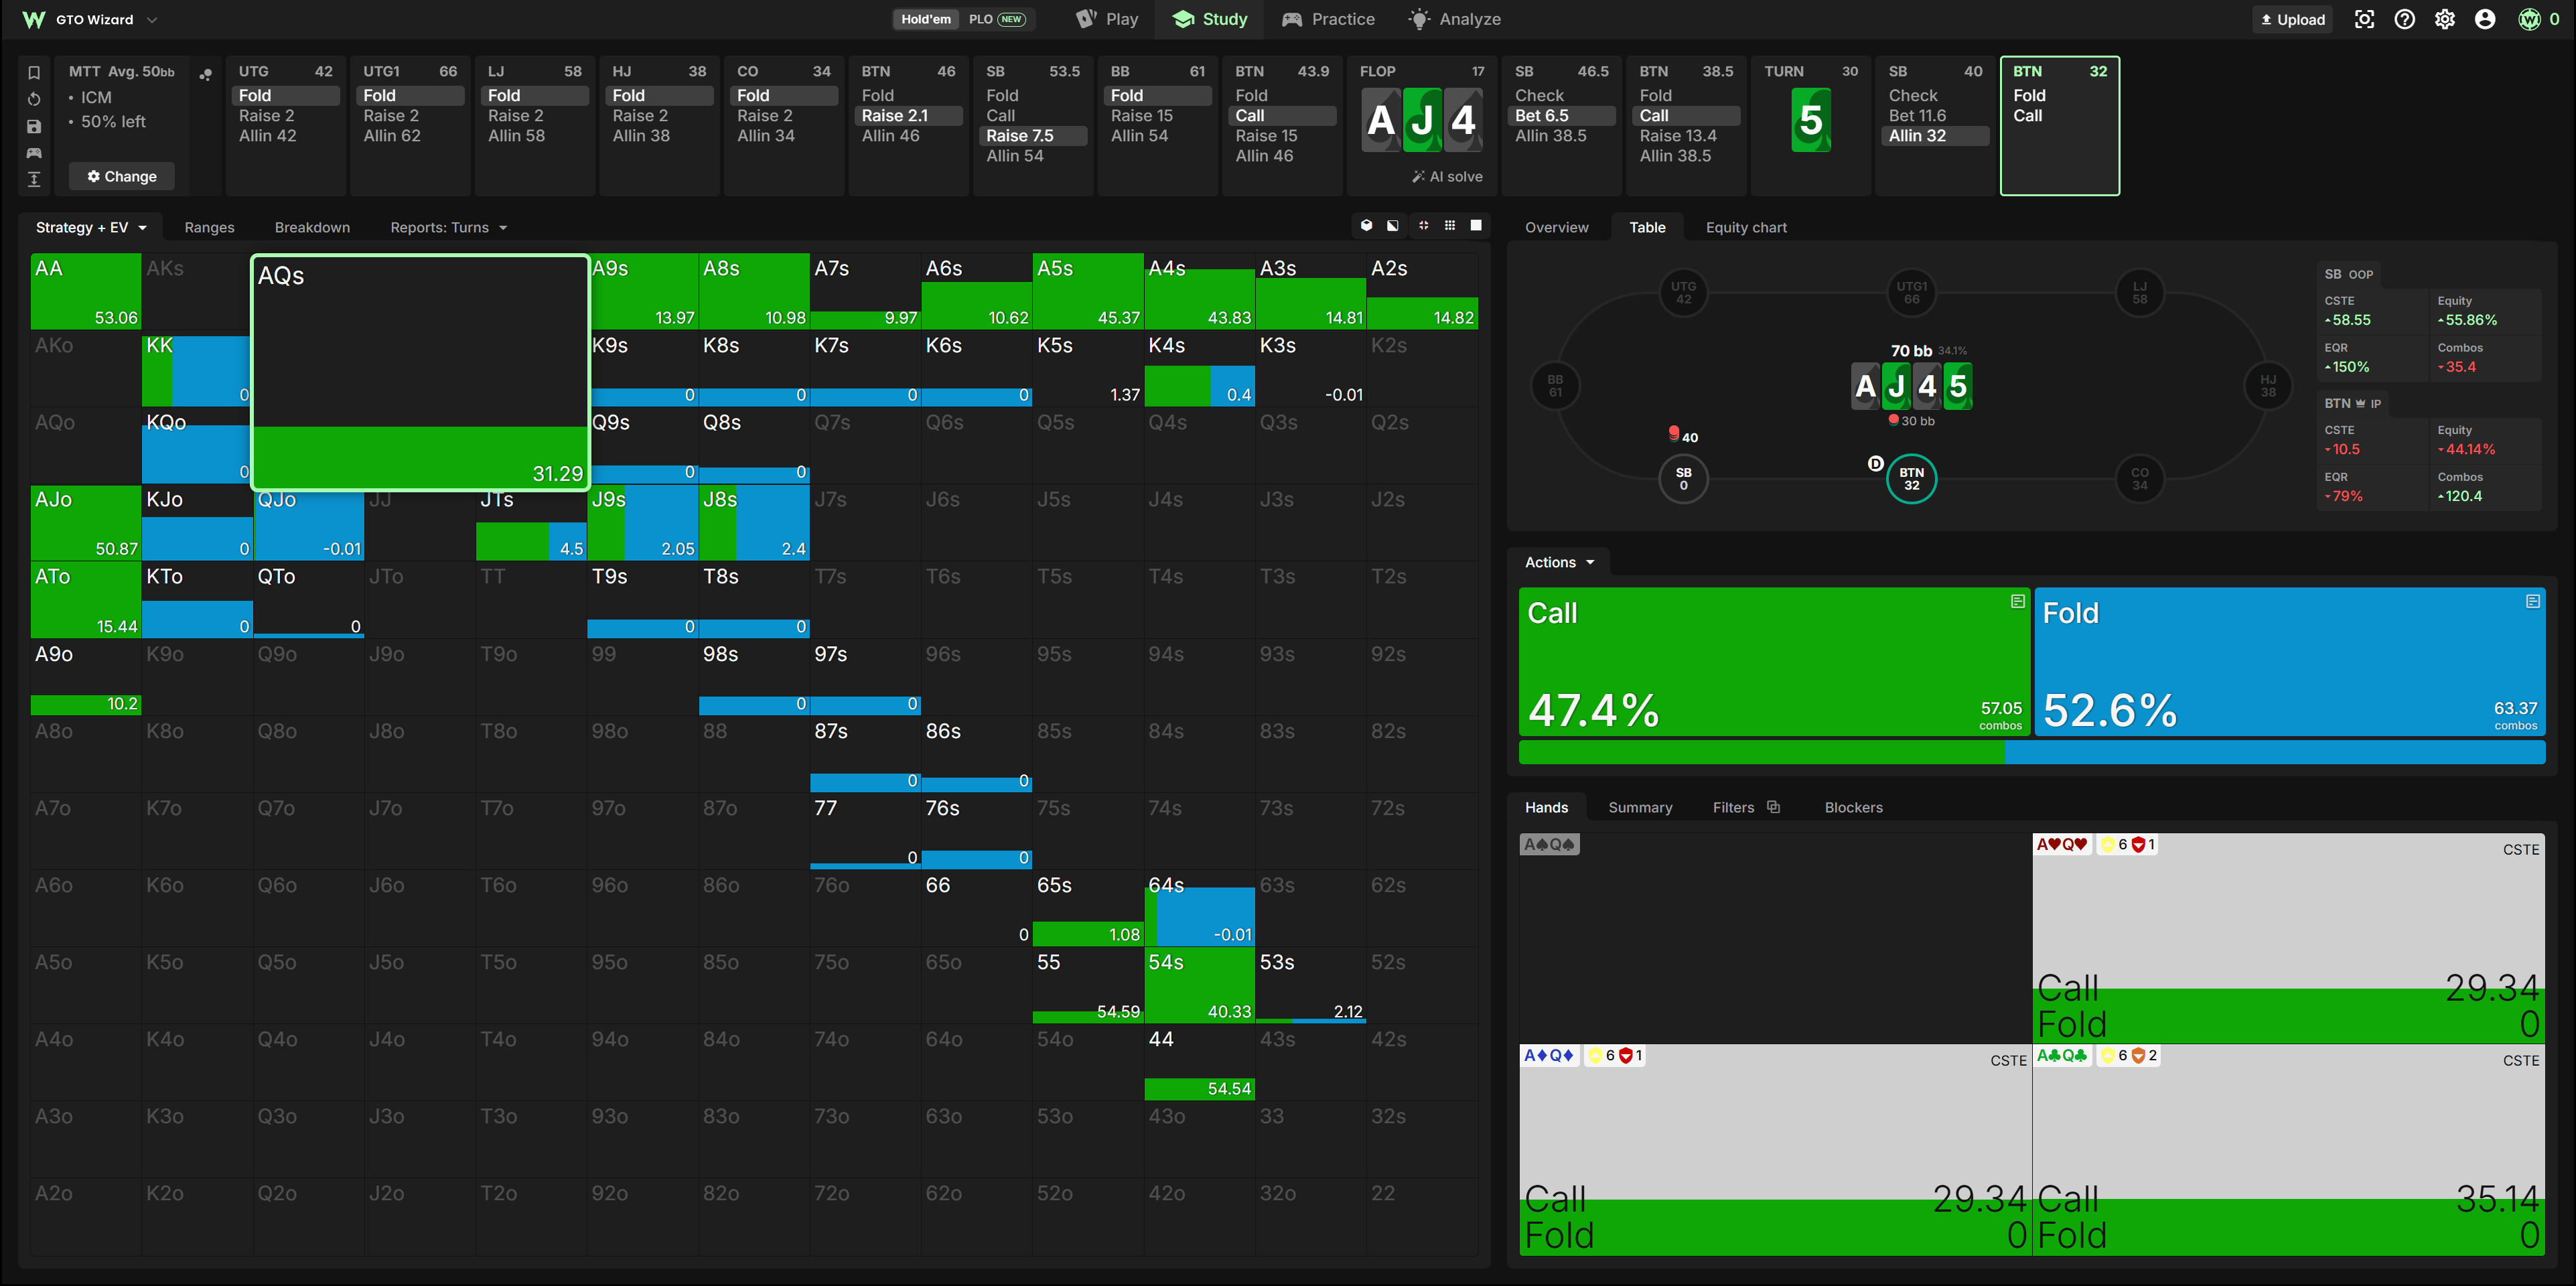
Task: Select the solid square view icon
Action: point(1476,226)
